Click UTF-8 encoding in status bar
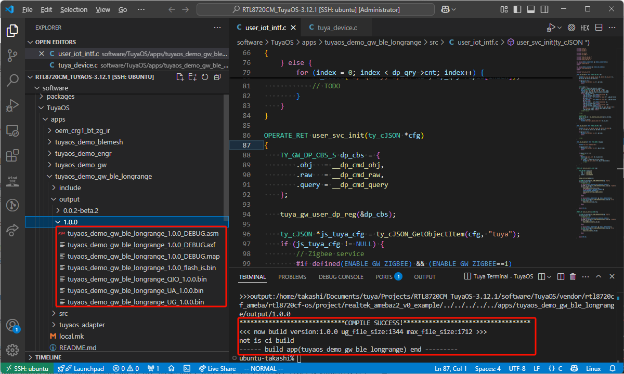624x374 pixels. [517, 369]
